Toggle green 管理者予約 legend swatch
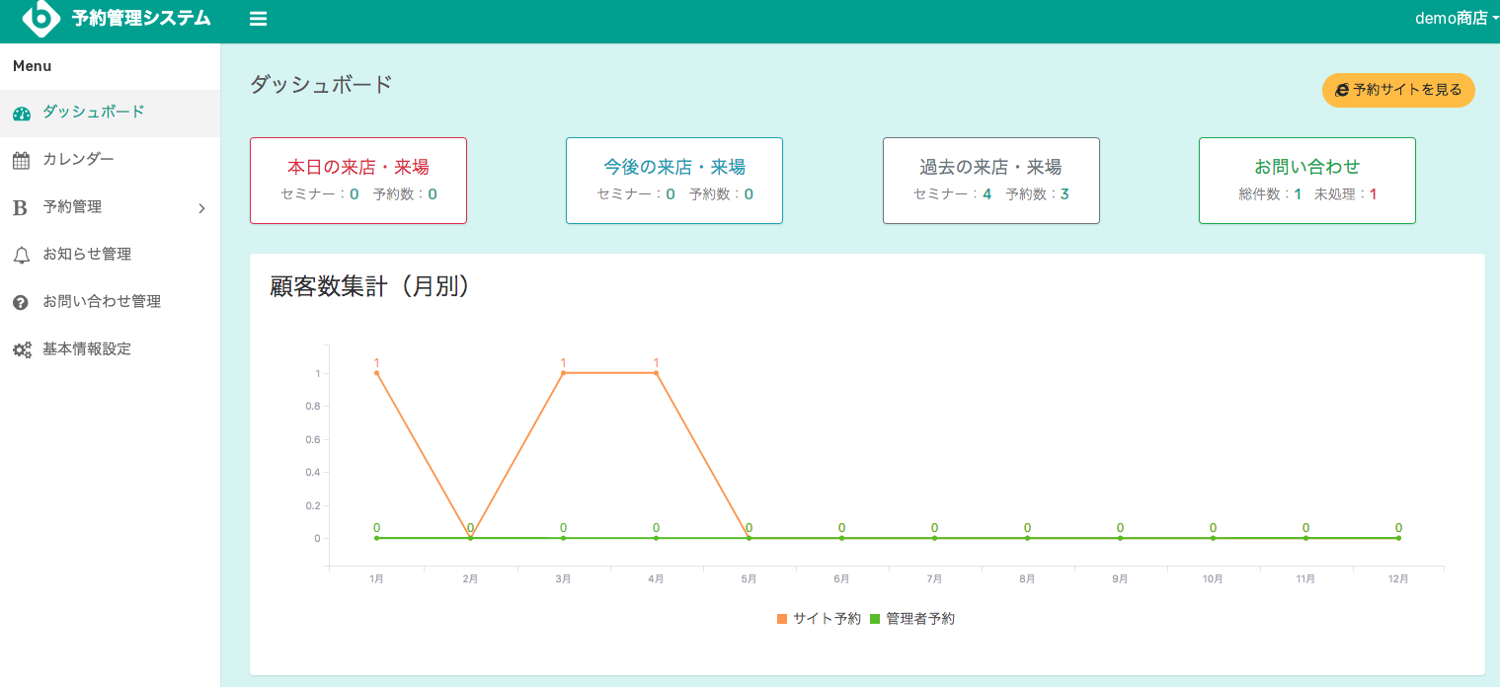Viewport: 1500px width, 687px height. point(875,619)
